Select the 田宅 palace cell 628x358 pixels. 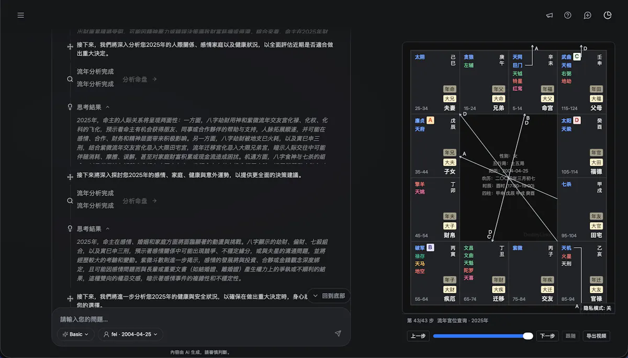tap(581, 209)
